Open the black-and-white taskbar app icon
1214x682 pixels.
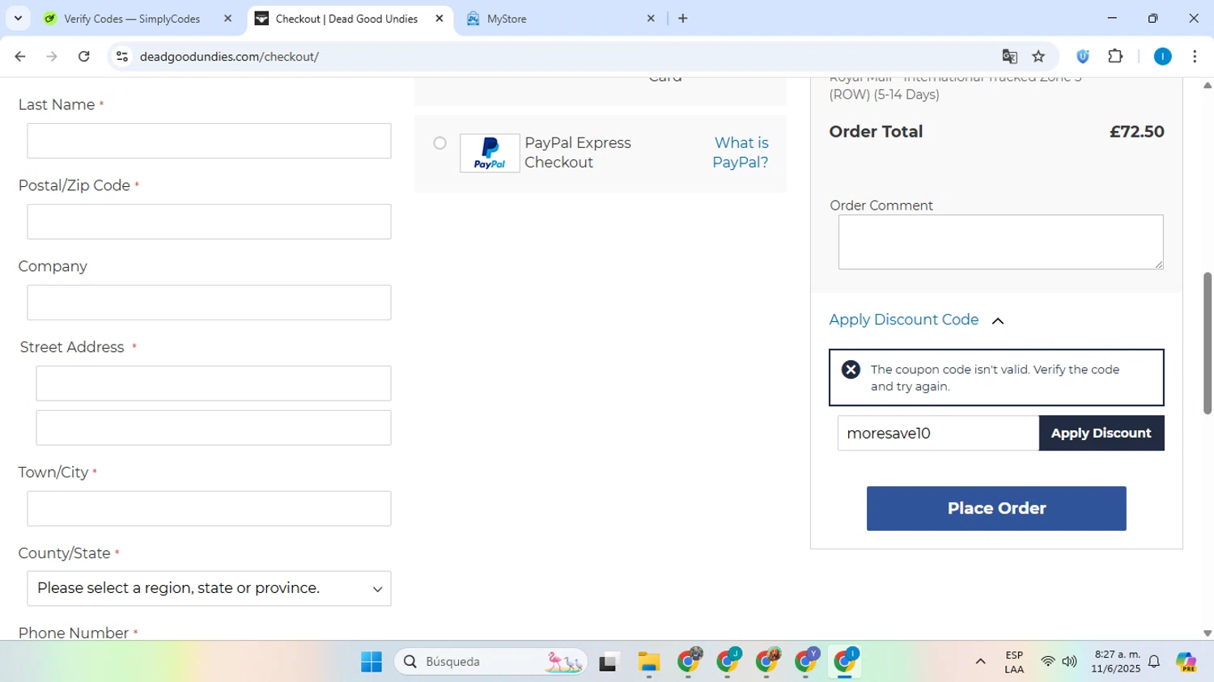coord(609,662)
